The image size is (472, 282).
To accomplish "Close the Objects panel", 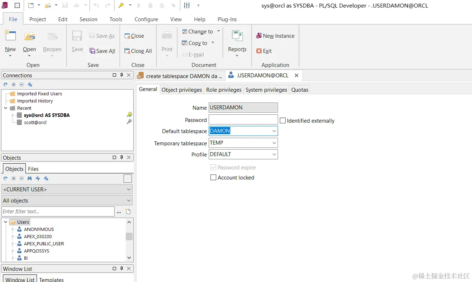I will click(129, 158).
